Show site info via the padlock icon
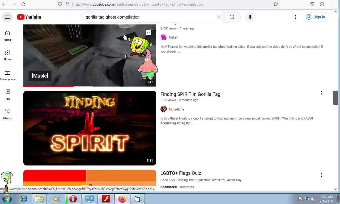340x204 pixels. coord(67,4)
